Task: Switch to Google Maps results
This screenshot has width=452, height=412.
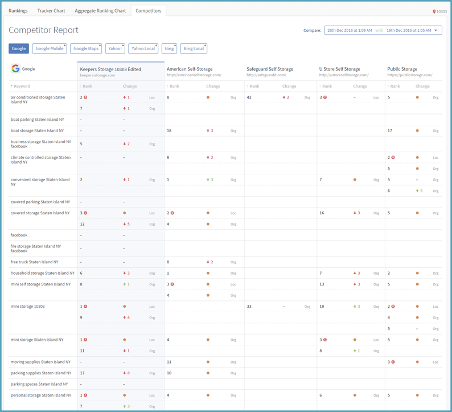Action: coord(85,48)
